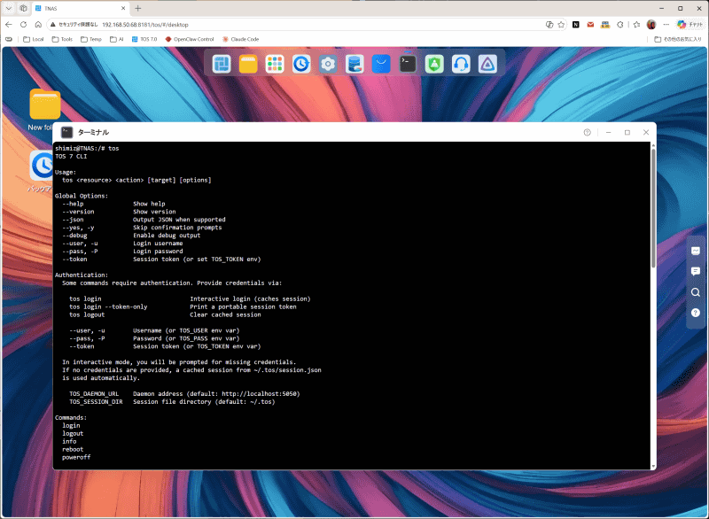This screenshot has width=709, height=519.
Task: Click the '--json' option text
Action: pyautogui.click(x=73, y=220)
